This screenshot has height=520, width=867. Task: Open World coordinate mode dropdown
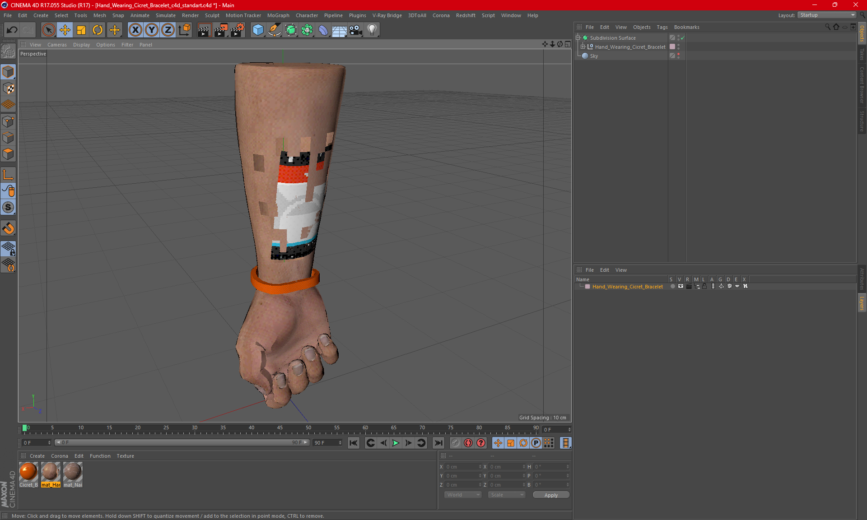(x=463, y=495)
